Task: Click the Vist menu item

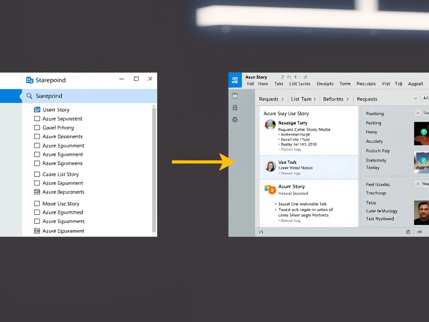Action: pos(386,84)
